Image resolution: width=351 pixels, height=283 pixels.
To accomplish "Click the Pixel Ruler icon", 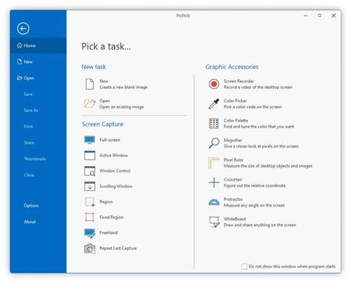I will (214, 163).
